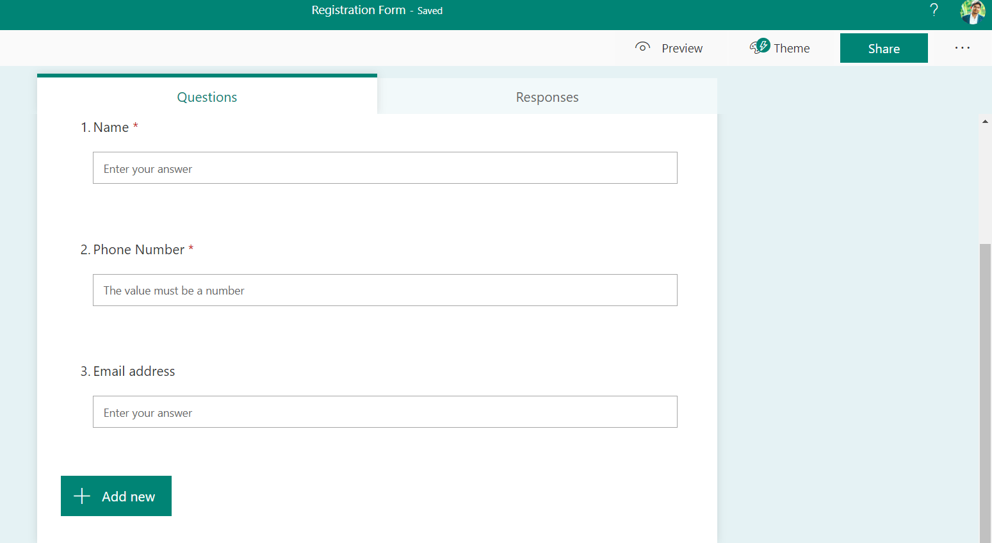The height and width of the screenshot is (543, 992).
Task: Select the '3. Email address' question title
Action: (127, 371)
